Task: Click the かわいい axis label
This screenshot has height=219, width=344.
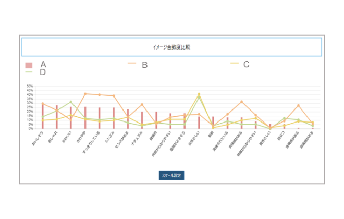Action: point(67,137)
